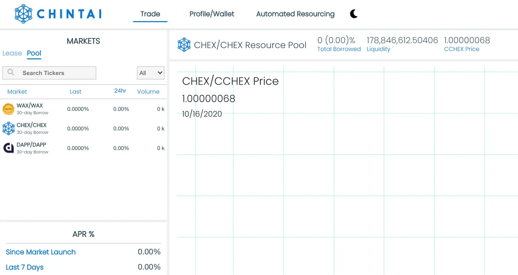Screen dimensions: 518x275
Task: Click the CHINTAI wordmark text
Action: [x=69, y=14]
